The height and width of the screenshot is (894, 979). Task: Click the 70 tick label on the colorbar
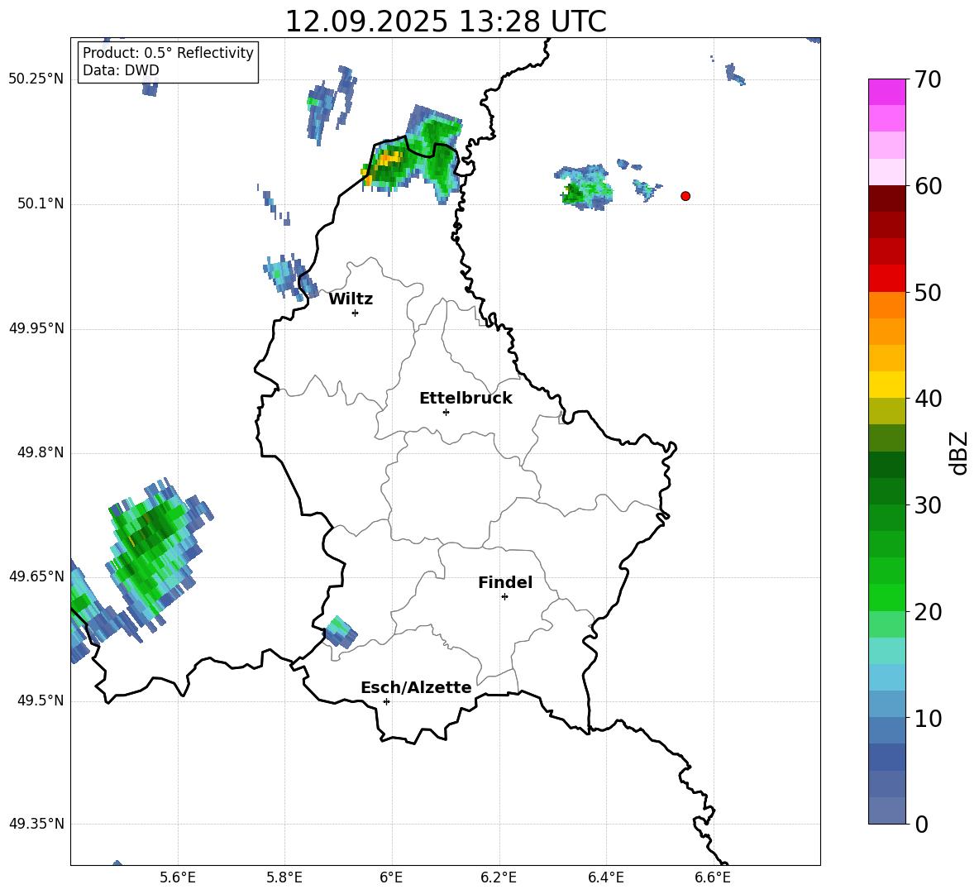click(x=928, y=79)
